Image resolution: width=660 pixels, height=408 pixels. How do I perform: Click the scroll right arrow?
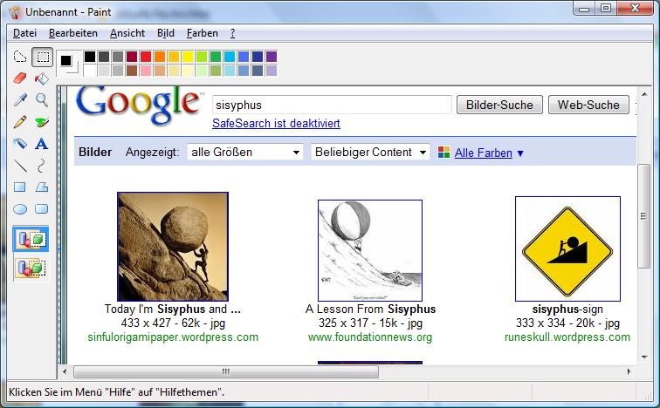point(629,371)
